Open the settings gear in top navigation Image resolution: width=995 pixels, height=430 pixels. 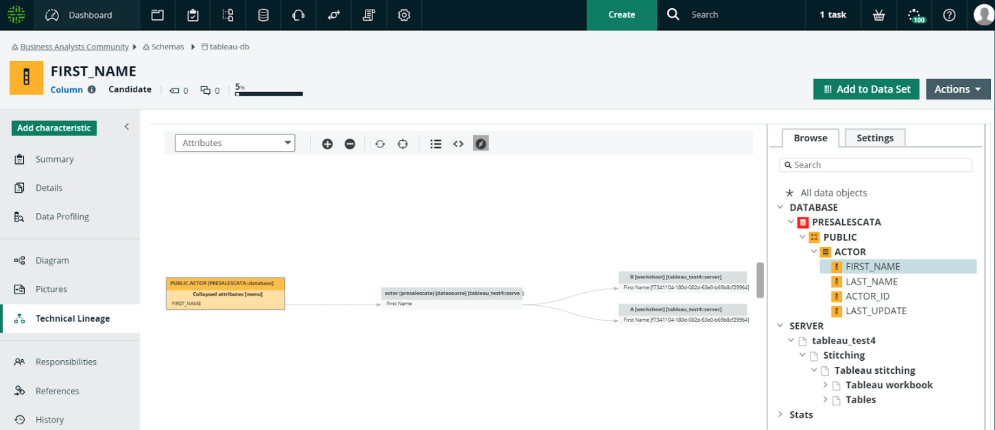(x=404, y=14)
